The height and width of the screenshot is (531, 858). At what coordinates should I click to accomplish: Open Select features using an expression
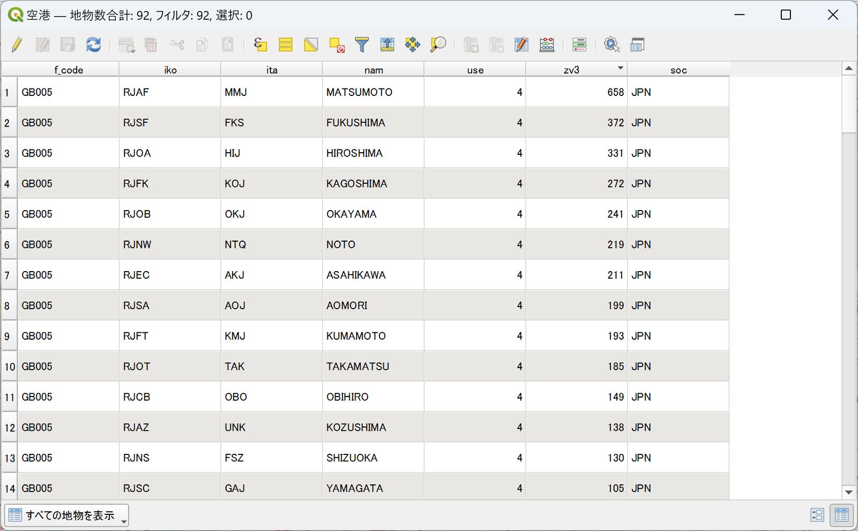pyautogui.click(x=260, y=44)
